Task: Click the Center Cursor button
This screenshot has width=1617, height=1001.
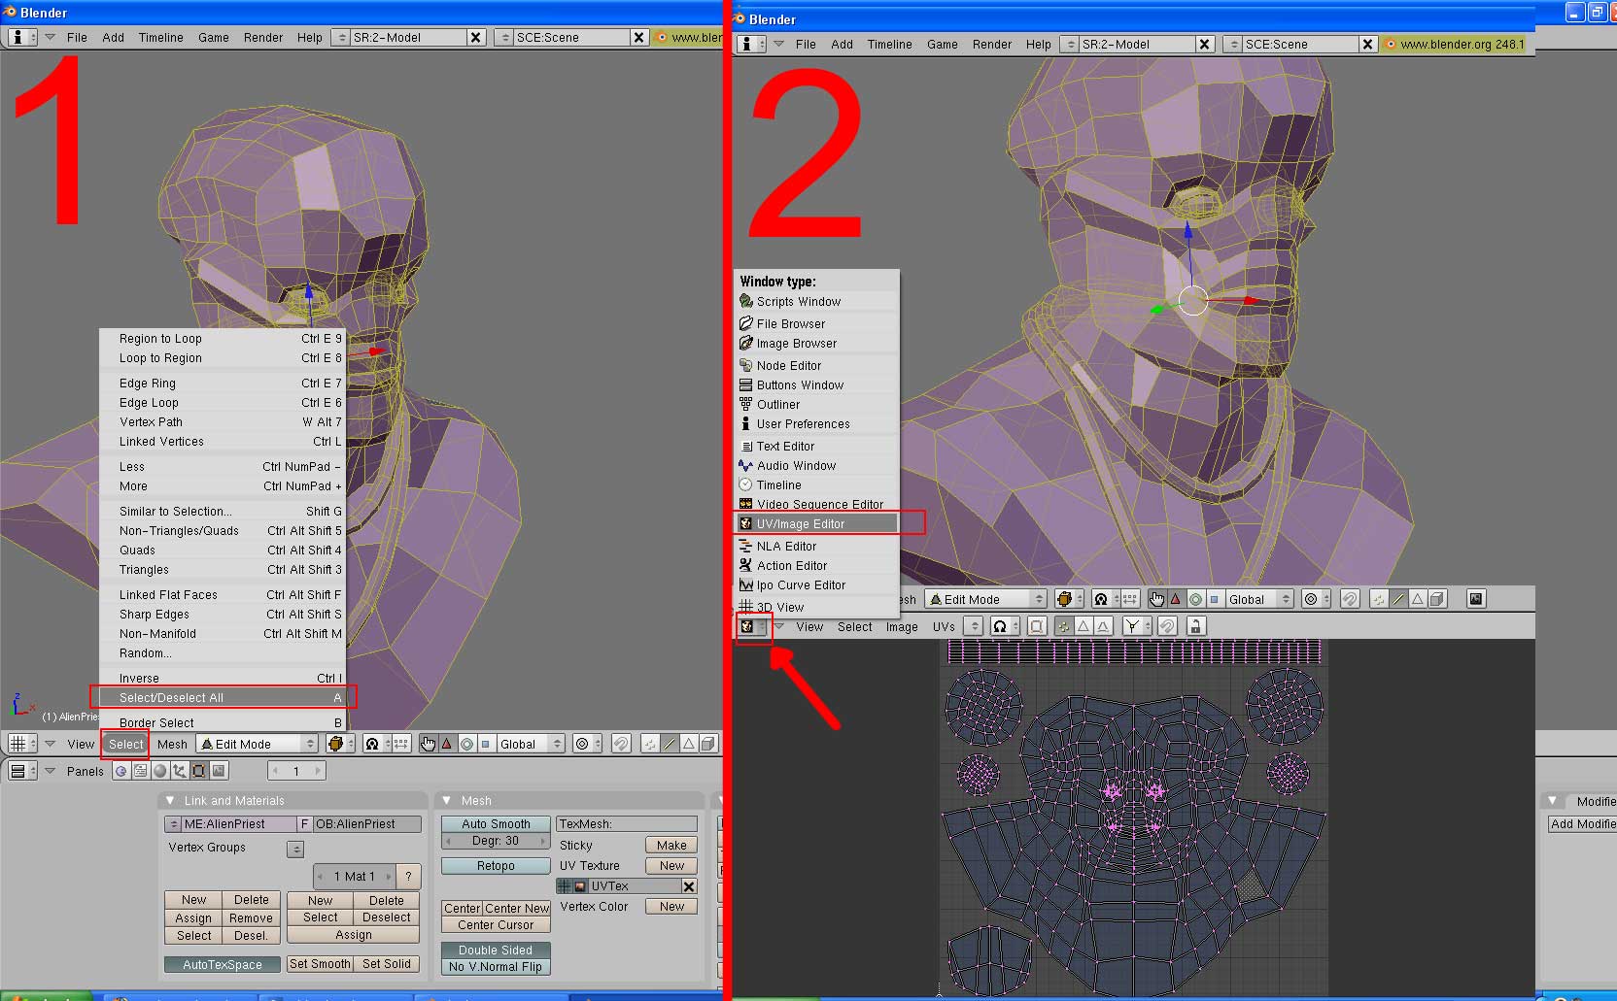Action: tap(496, 925)
